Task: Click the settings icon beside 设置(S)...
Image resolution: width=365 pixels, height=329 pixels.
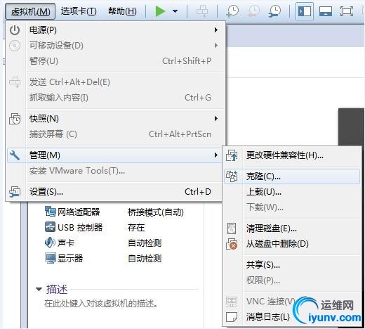Action: coord(15,192)
